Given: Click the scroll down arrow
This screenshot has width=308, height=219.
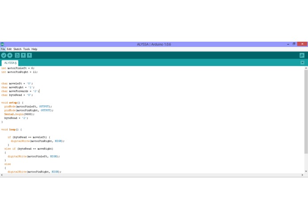Looking at the screenshot, I should click(306, 171).
